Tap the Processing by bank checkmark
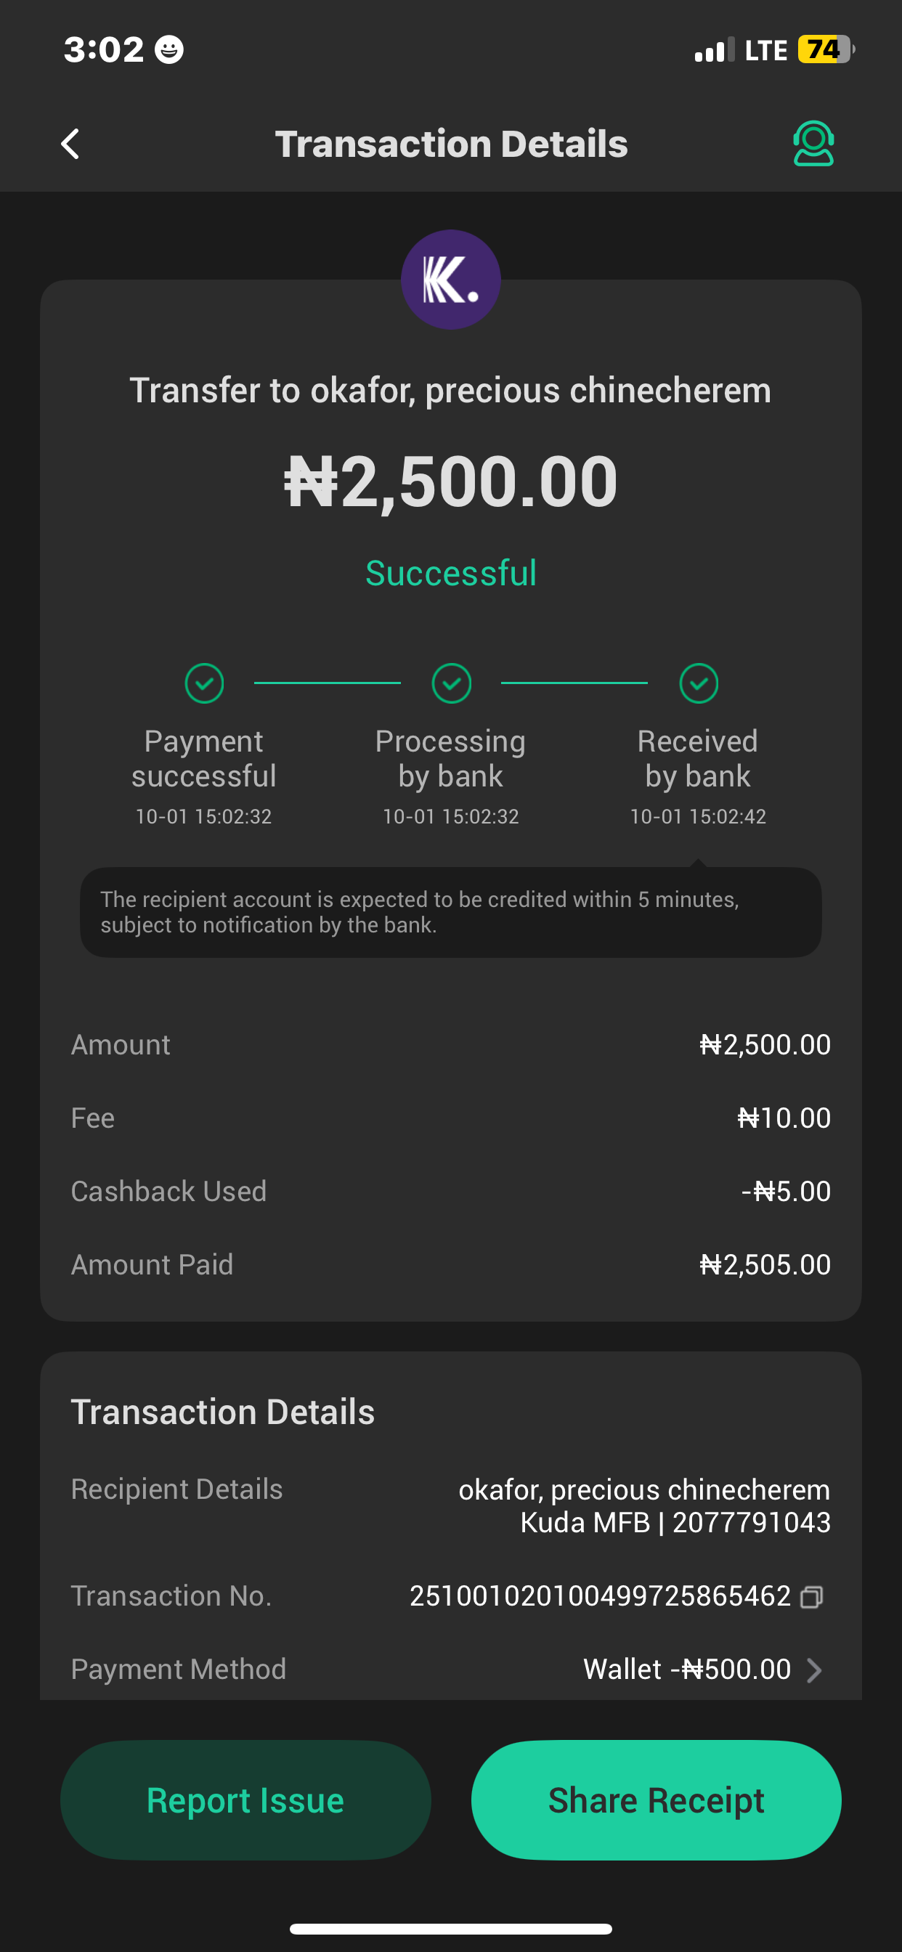The width and height of the screenshot is (902, 1952). click(451, 683)
